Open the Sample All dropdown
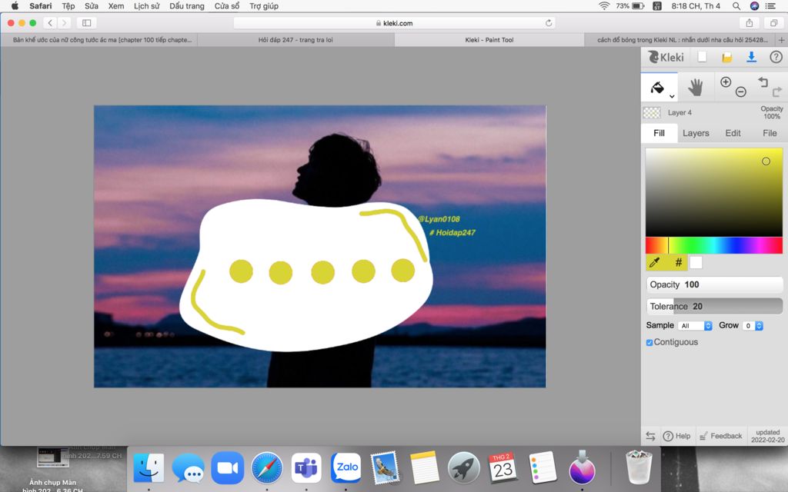788x492 pixels. (695, 326)
